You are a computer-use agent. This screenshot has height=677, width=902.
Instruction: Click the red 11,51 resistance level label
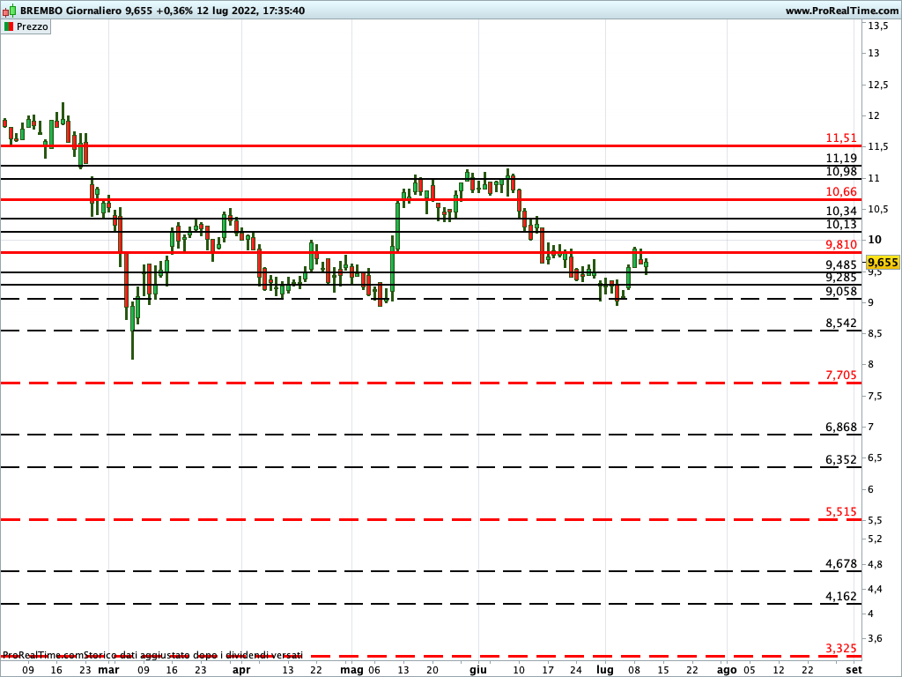pyautogui.click(x=841, y=138)
